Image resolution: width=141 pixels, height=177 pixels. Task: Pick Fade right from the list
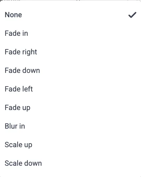70,52
